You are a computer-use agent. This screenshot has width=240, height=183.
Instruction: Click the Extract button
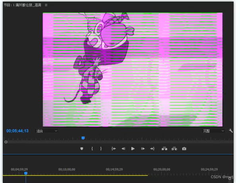pyautogui.click(x=174, y=148)
